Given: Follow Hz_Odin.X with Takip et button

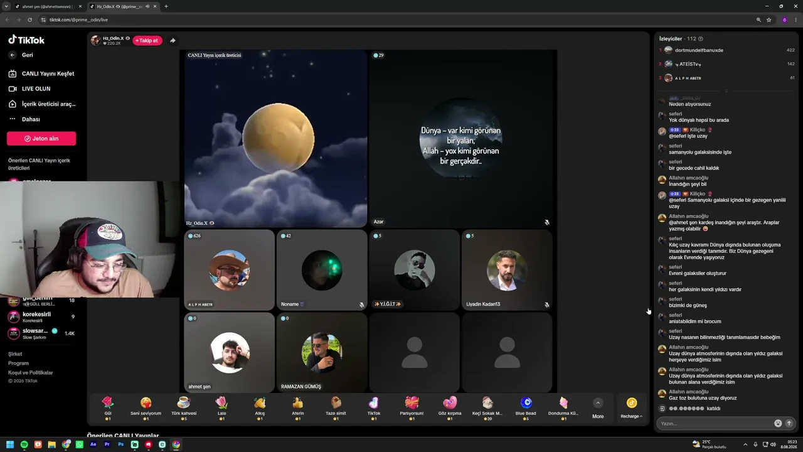Looking at the screenshot, I should click(x=147, y=41).
